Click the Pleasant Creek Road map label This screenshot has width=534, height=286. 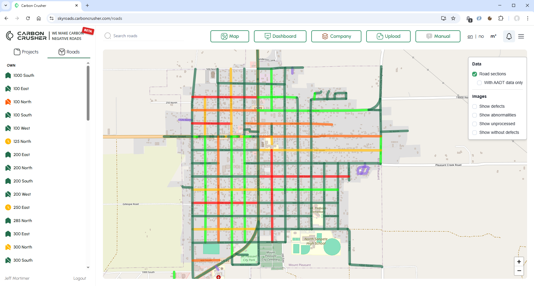pos(448,165)
